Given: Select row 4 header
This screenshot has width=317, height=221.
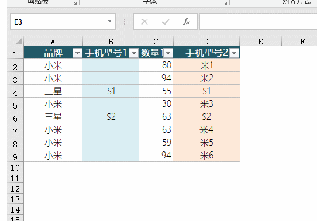Looking at the screenshot, I should pos(15,91).
